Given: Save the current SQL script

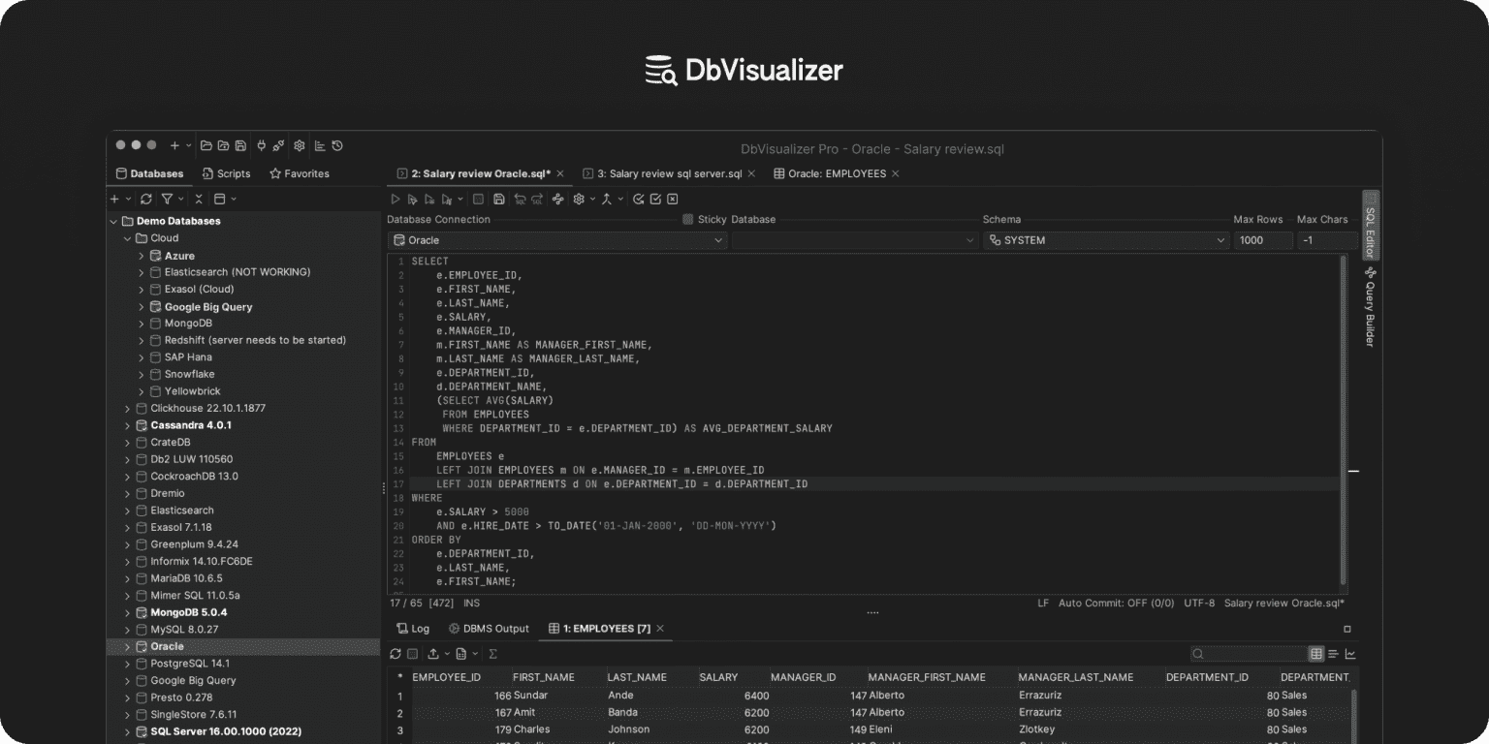Looking at the screenshot, I should tap(498, 199).
